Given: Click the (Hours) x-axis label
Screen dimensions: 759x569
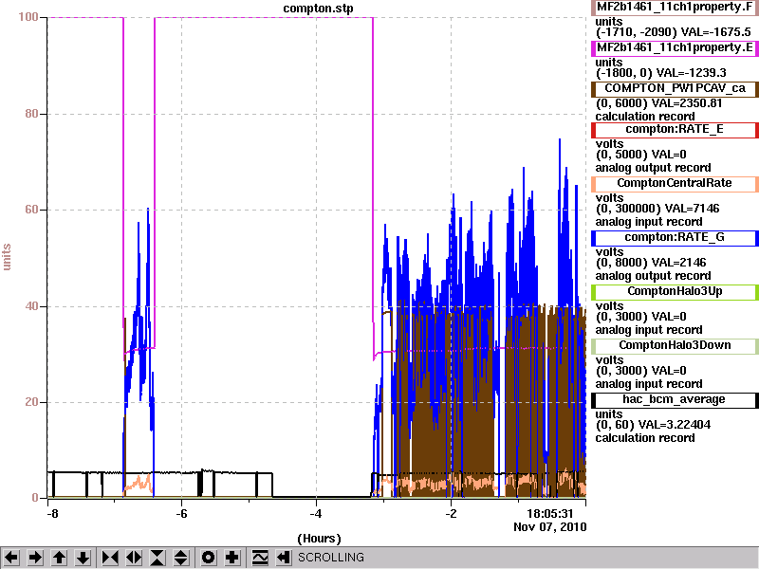Looking at the screenshot, I should (319, 539).
